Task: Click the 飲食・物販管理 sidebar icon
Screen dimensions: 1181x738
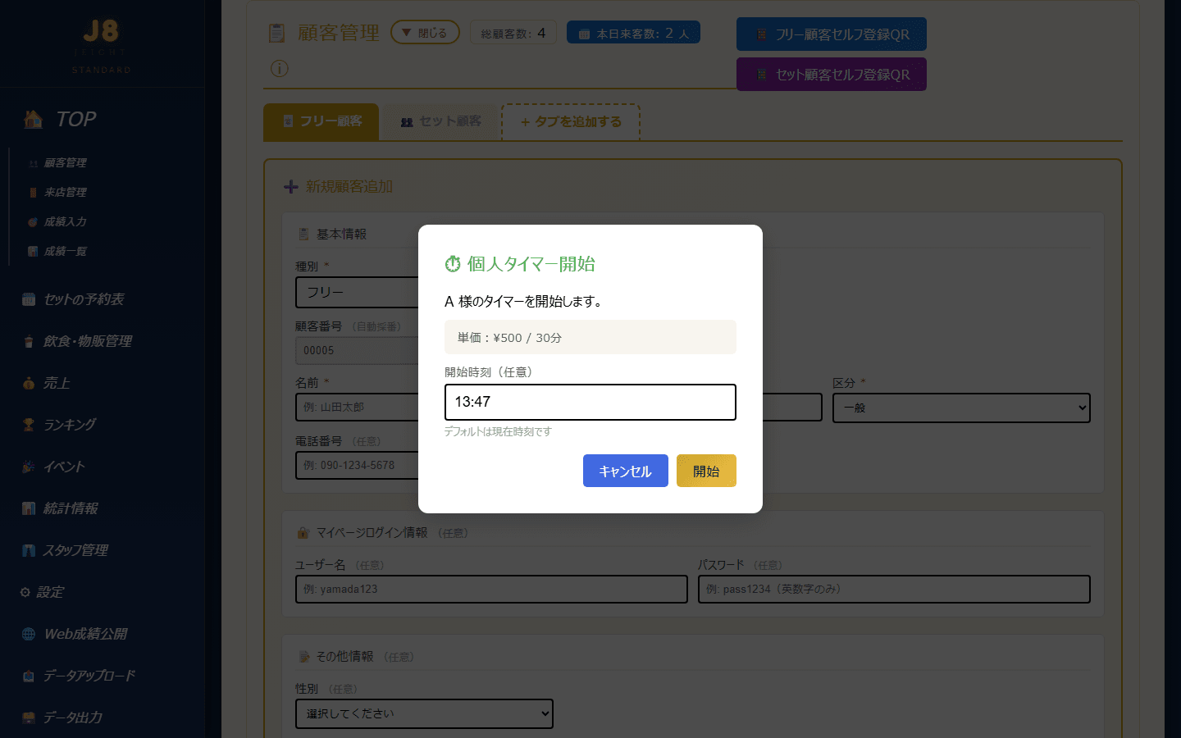Action: point(29,341)
